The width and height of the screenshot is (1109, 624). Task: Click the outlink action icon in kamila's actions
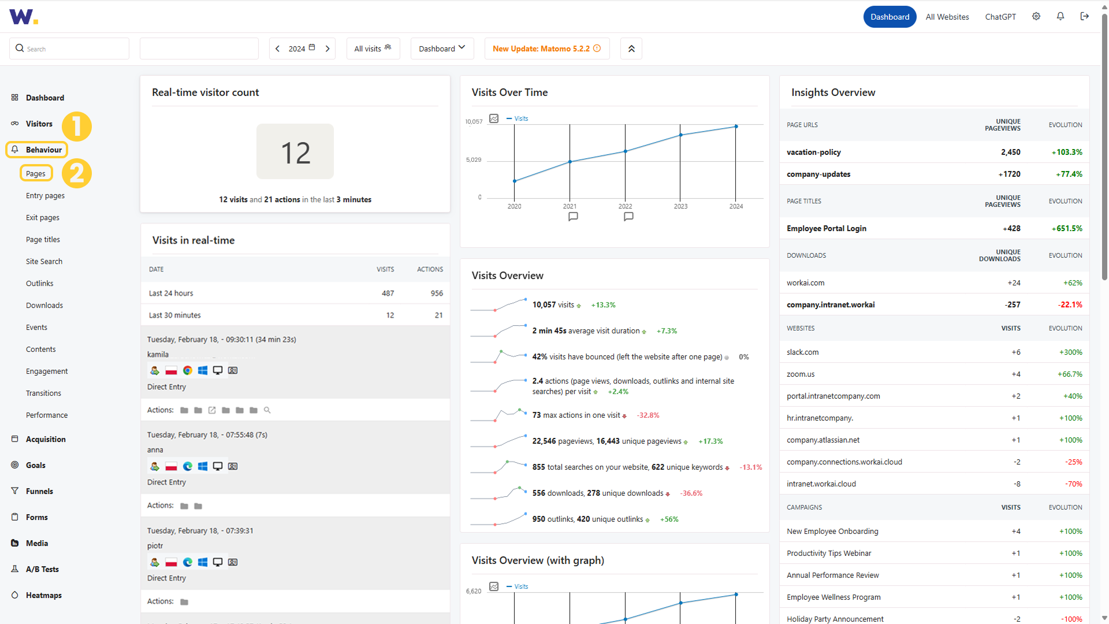[212, 410]
